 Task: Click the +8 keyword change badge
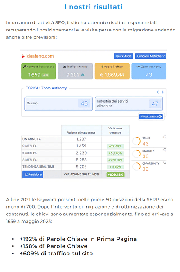[45, 75]
